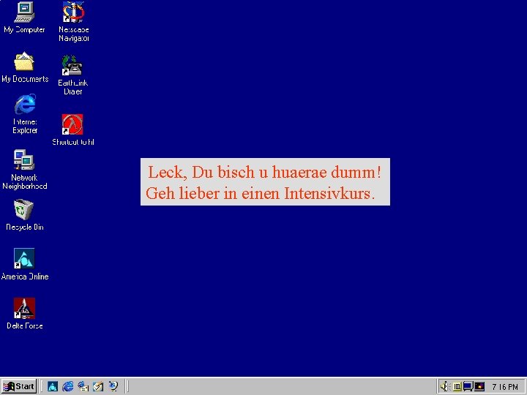Click the 'Recycle Bin' label text
This screenshot has width=527, height=395.
25,227
